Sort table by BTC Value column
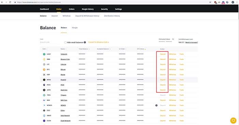 point(141,49)
